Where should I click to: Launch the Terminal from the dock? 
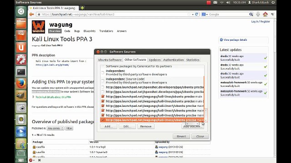click(x=21, y=72)
